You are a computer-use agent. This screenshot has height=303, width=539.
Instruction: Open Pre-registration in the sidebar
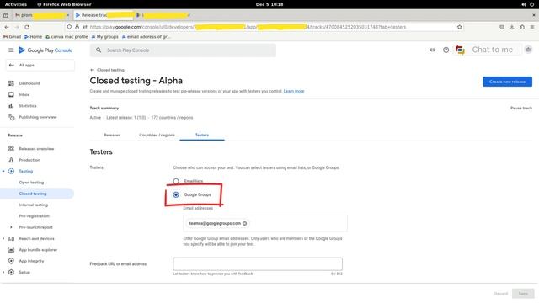(34, 216)
